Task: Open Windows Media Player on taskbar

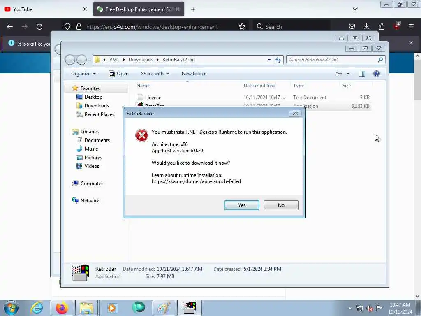Action: click(x=112, y=308)
